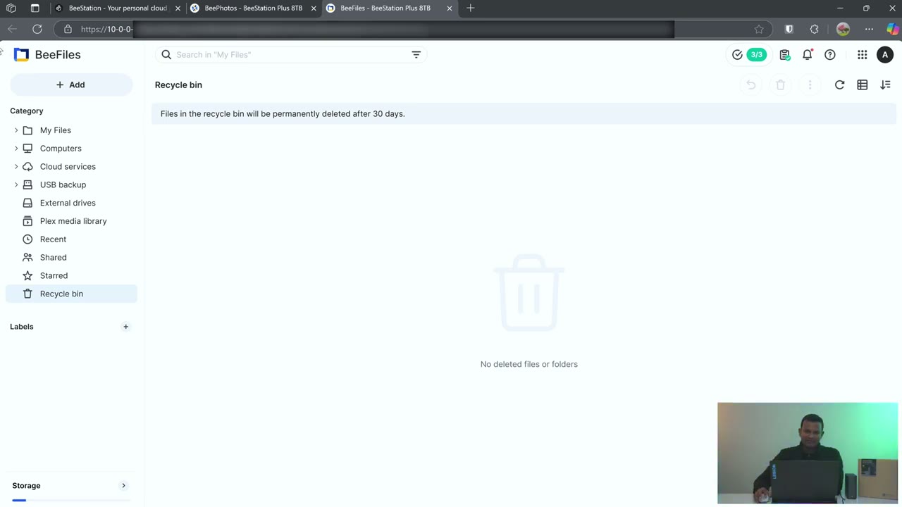Open the Starred files section
Viewport: 902px width, 507px height.
pos(54,275)
